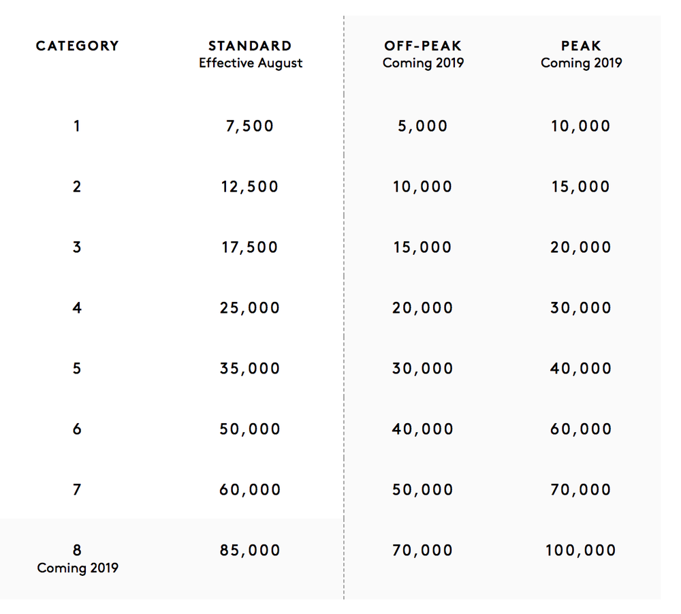Select the 100,000 Peak value
The height and width of the screenshot is (614, 681).
pyautogui.click(x=581, y=551)
